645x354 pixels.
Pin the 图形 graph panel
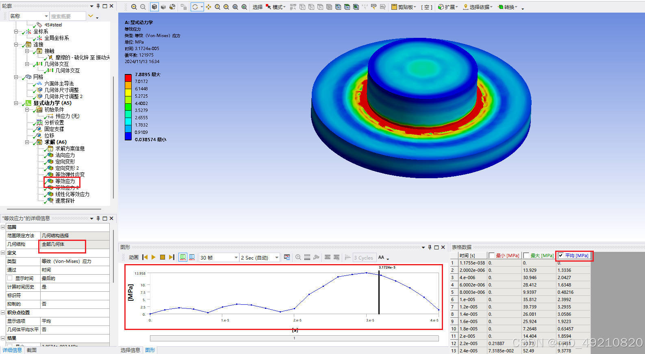(430, 247)
